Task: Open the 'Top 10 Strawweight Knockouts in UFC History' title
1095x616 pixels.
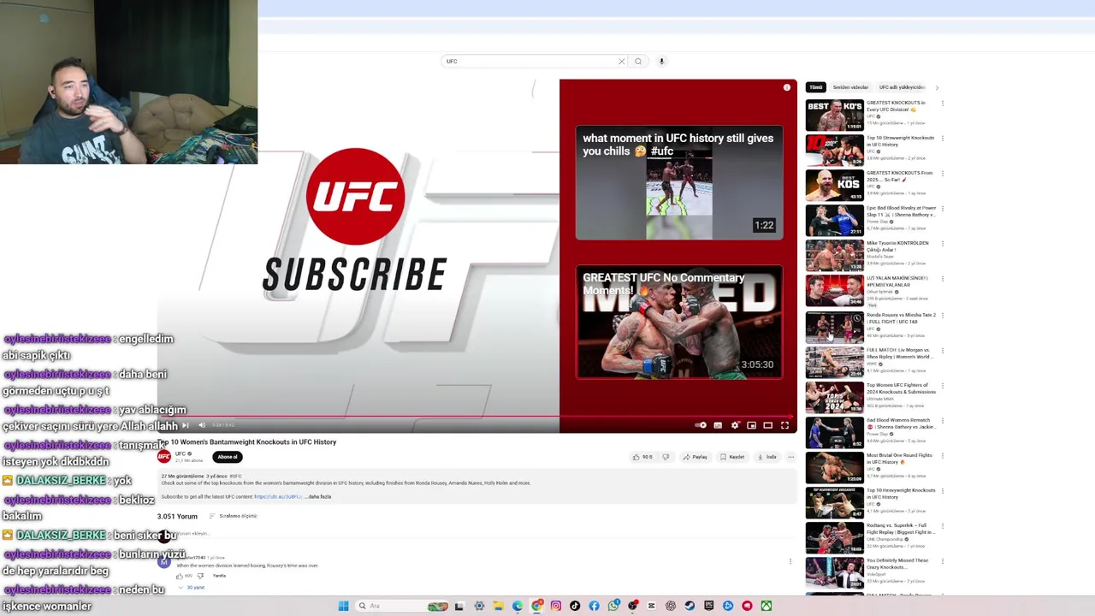Action: [900, 141]
